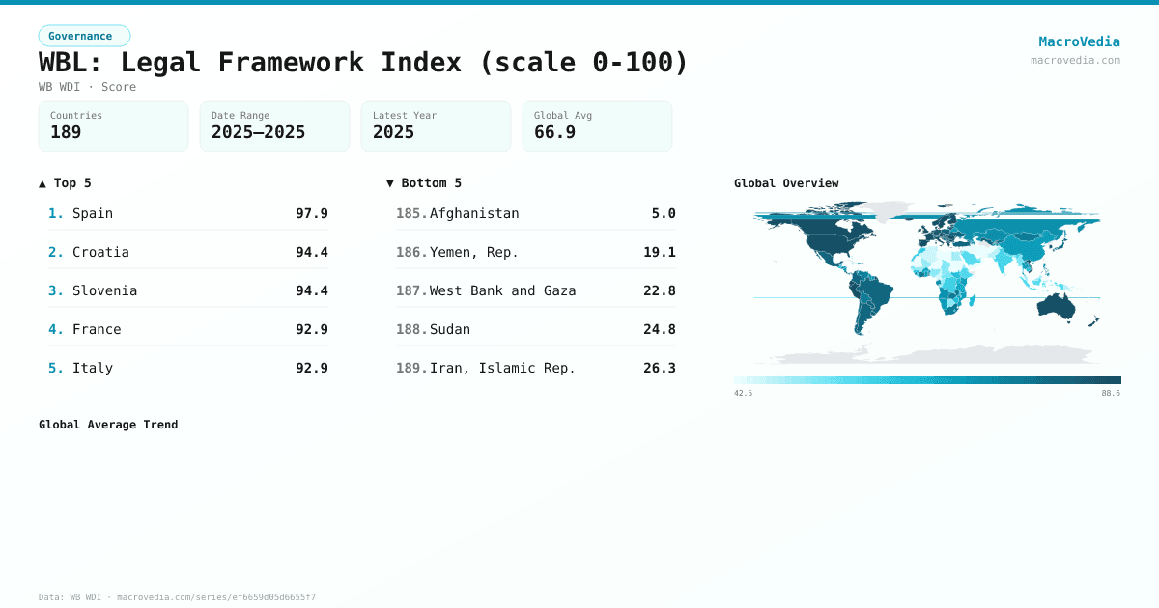Click the Global Average Trend heading
The height and width of the screenshot is (608, 1159).
[x=108, y=425]
